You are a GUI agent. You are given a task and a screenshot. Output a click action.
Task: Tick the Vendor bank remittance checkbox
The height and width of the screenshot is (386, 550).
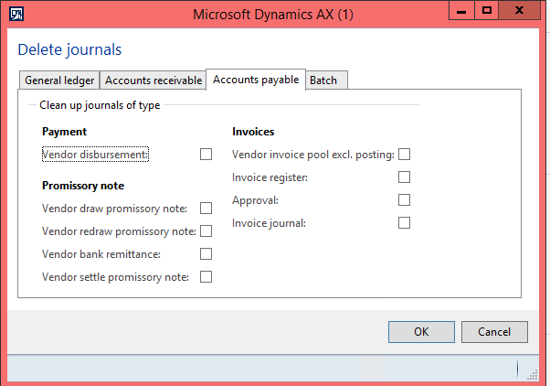pyautogui.click(x=206, y=253)
